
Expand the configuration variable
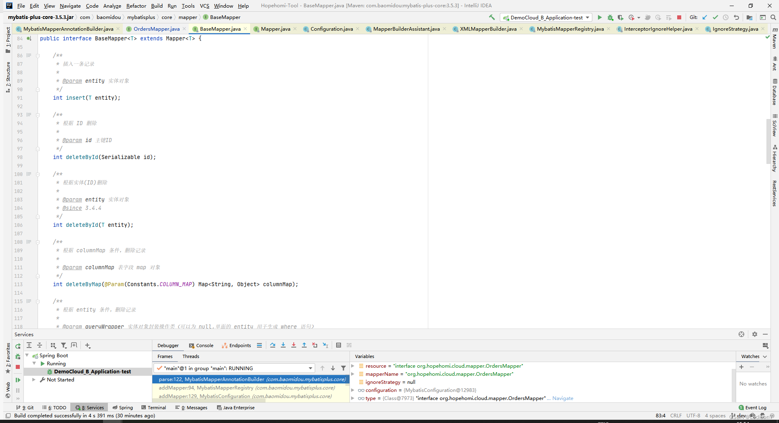pos(353,390)
